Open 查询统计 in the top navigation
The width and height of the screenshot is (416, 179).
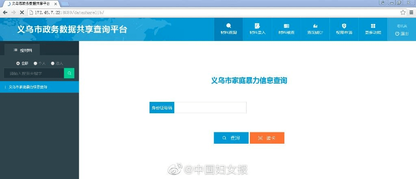tap(315, 29)
